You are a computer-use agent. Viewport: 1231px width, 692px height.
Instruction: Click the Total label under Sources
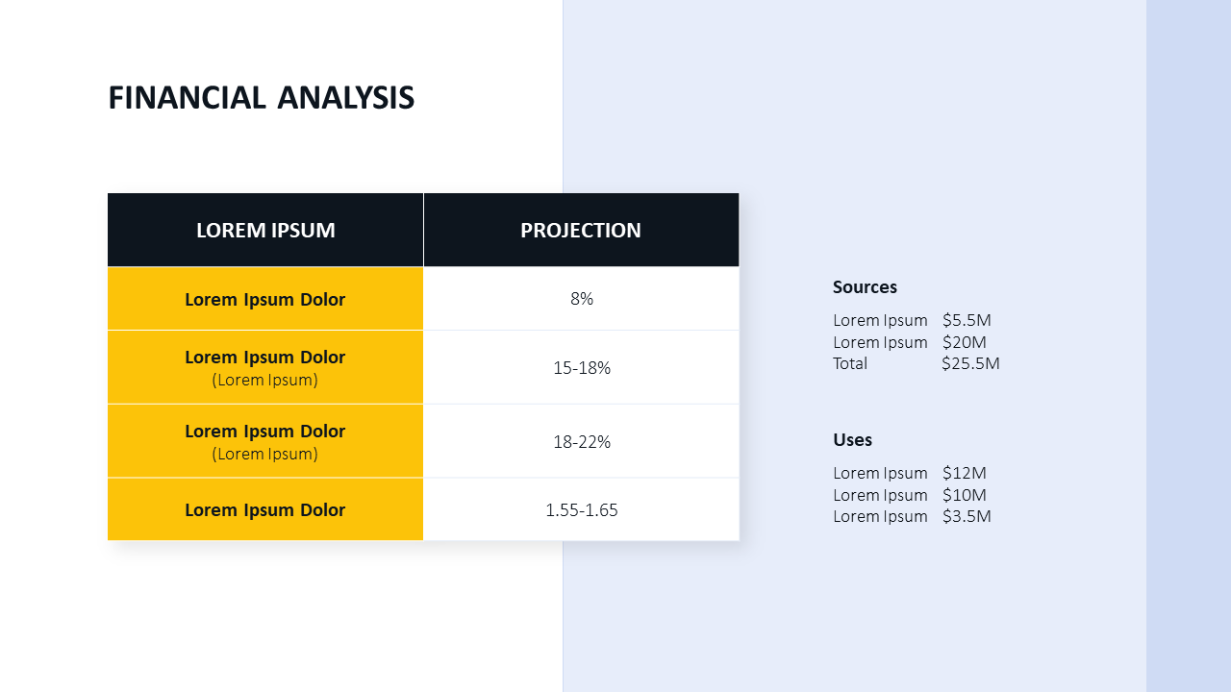click(850, 363)
